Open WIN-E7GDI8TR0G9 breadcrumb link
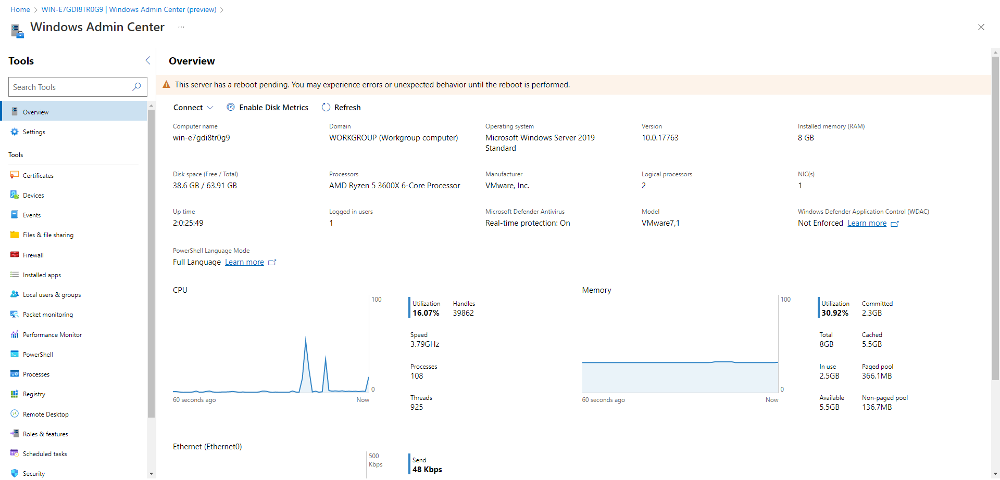 [129, 9]
